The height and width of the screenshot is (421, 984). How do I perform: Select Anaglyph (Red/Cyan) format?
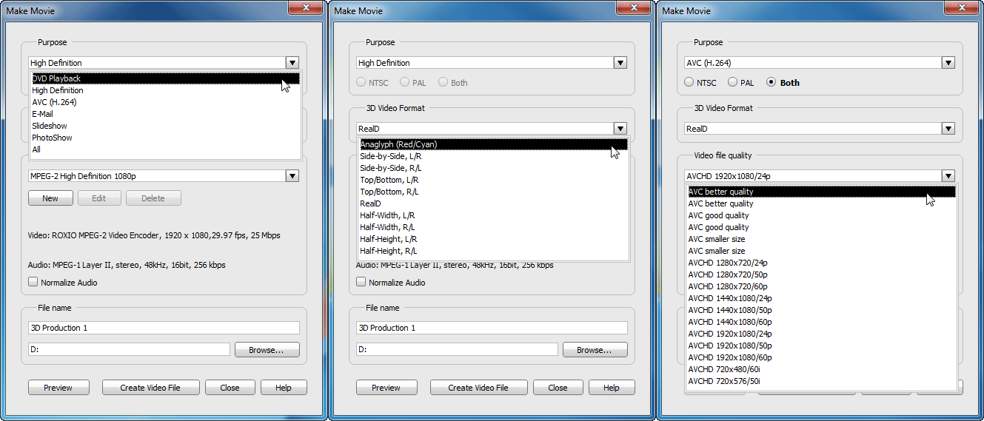pyautogui.click(x=493, y=144)
